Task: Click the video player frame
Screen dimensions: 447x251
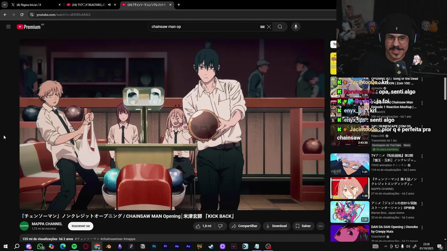Action: (172, 124)
